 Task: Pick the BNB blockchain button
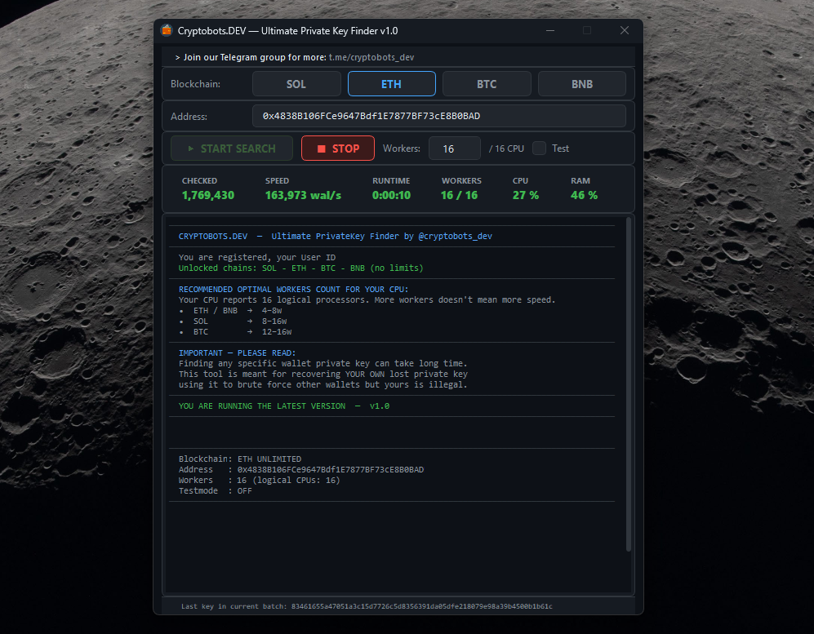pos(581,84)
